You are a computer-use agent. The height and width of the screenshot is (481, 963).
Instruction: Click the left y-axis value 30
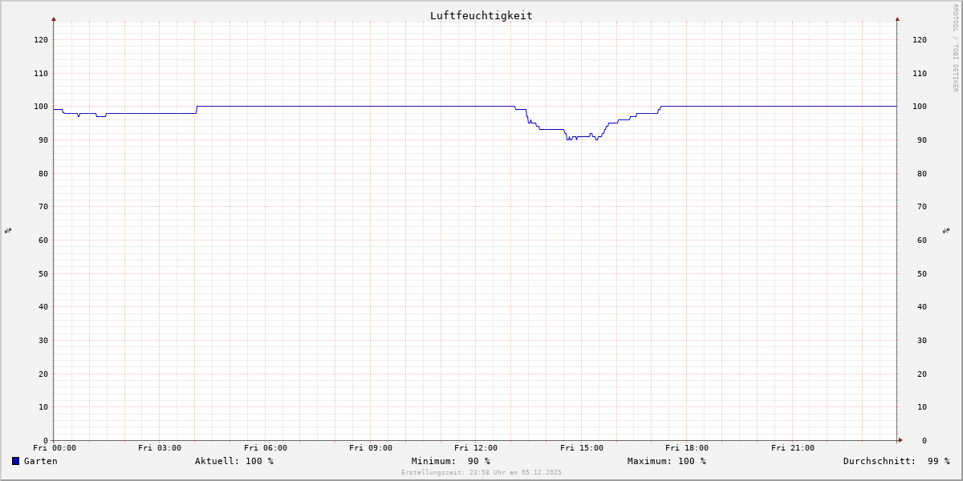(x=43, y=340)
